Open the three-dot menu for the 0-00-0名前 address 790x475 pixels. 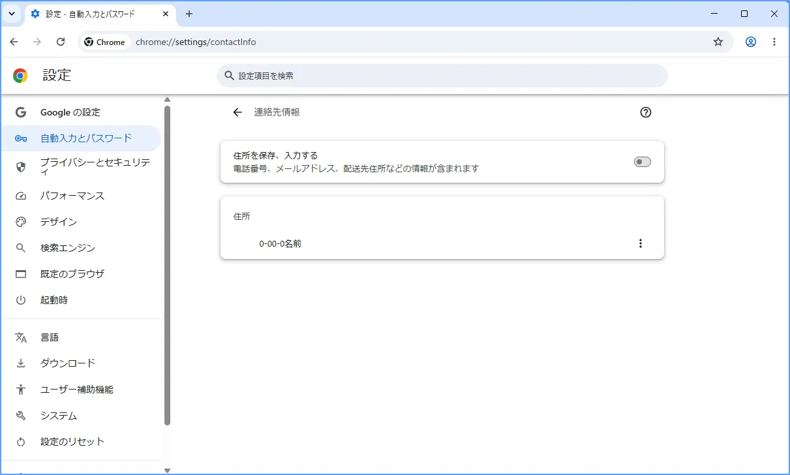click(x=640, y=243)
